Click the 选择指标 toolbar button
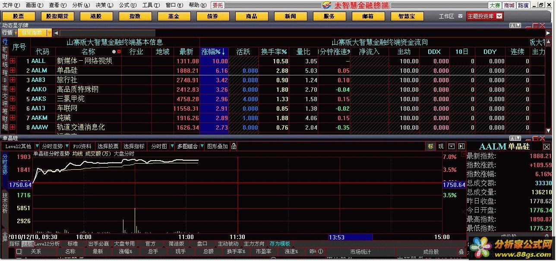The height and width of the screenshot is (261, 556). (x=134, y=146)
